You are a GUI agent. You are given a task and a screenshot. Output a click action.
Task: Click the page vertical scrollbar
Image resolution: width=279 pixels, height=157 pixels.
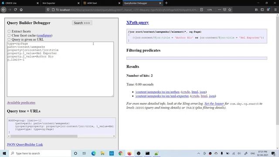pyautogui.click(x=277, y=70)
